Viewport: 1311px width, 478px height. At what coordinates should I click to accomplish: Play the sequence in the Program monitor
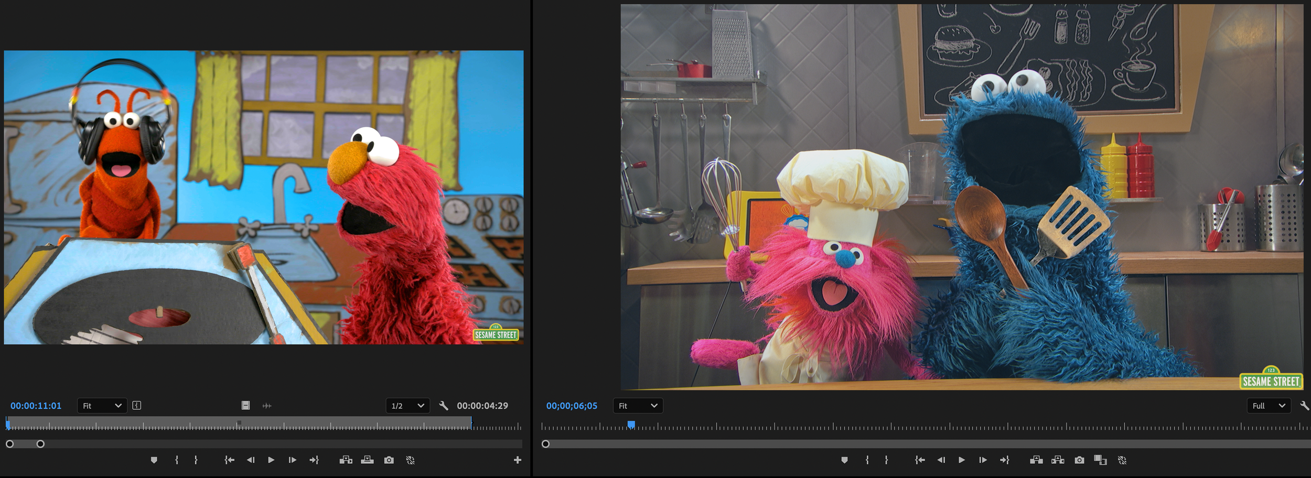[962, 460]
